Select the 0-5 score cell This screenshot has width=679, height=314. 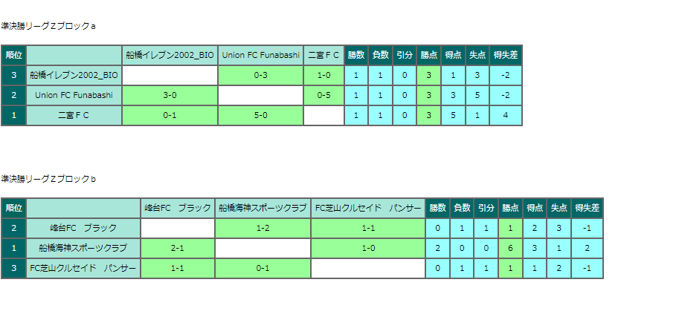pos(324,96)
